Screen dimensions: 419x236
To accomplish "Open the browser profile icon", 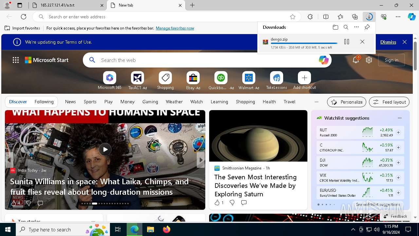I will click(x=7, y=5).
